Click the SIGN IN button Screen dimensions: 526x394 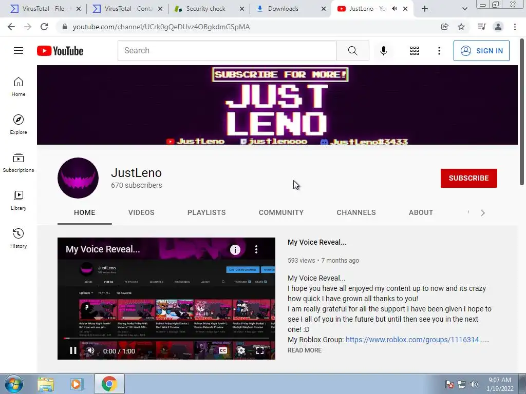click(x=481, y=51)
